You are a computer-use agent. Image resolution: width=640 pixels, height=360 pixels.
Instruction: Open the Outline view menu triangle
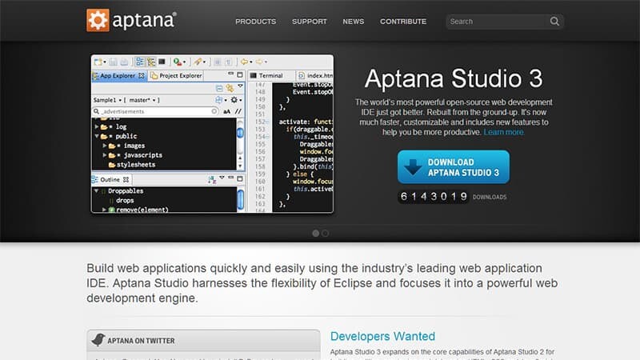[x=222, y=178]
